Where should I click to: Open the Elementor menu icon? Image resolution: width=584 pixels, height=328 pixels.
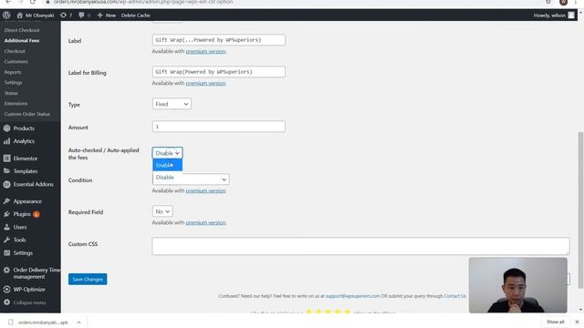pos(6,159)
